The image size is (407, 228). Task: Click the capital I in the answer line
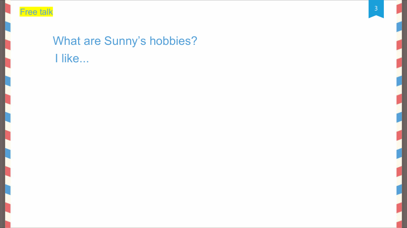click(x=56, y=58)
